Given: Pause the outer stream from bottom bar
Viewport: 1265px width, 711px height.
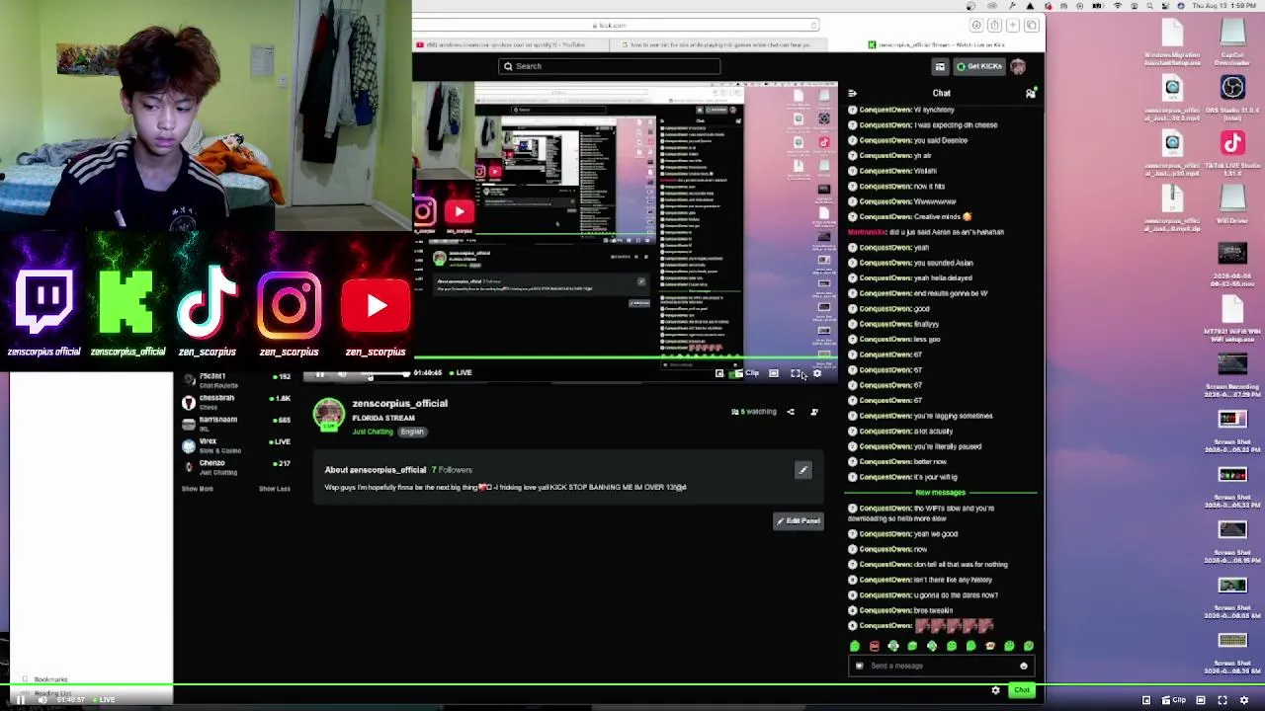Looking at the screenshot, I should (20, 700).
